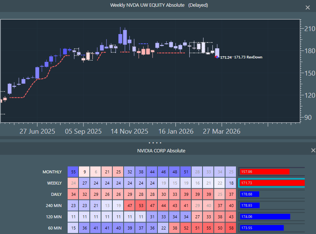316x234 pixels.
Task: Click the WEEKLY cell showing 15
Action: 175,183
